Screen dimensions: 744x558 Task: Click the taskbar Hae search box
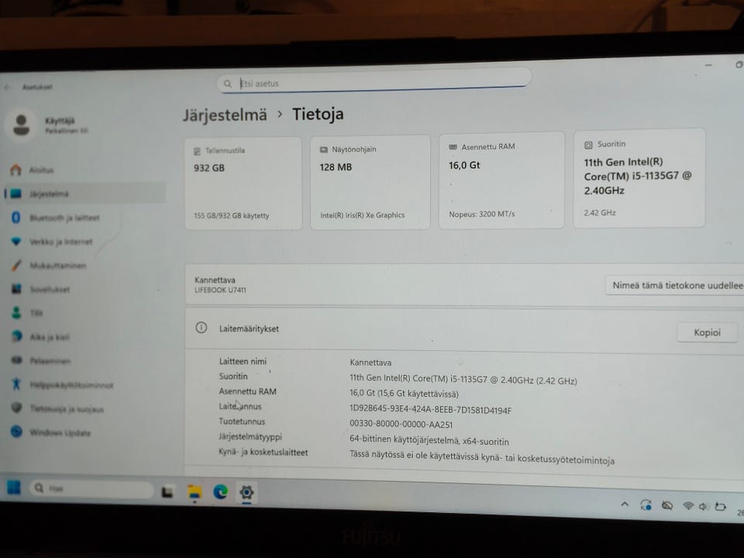[x=91, y=488]
